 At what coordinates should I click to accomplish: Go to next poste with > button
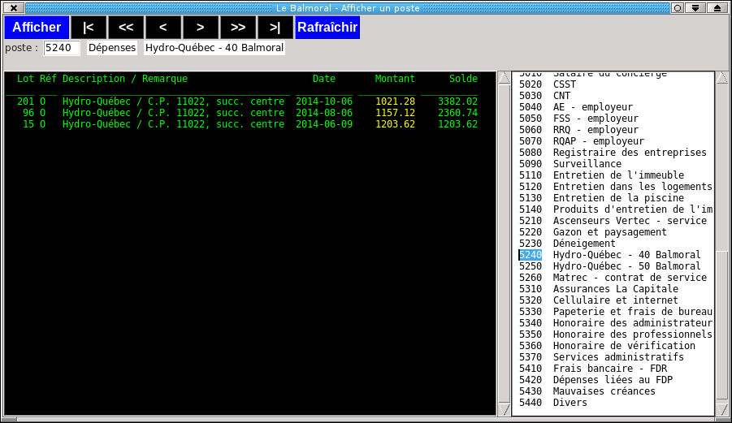201,28
